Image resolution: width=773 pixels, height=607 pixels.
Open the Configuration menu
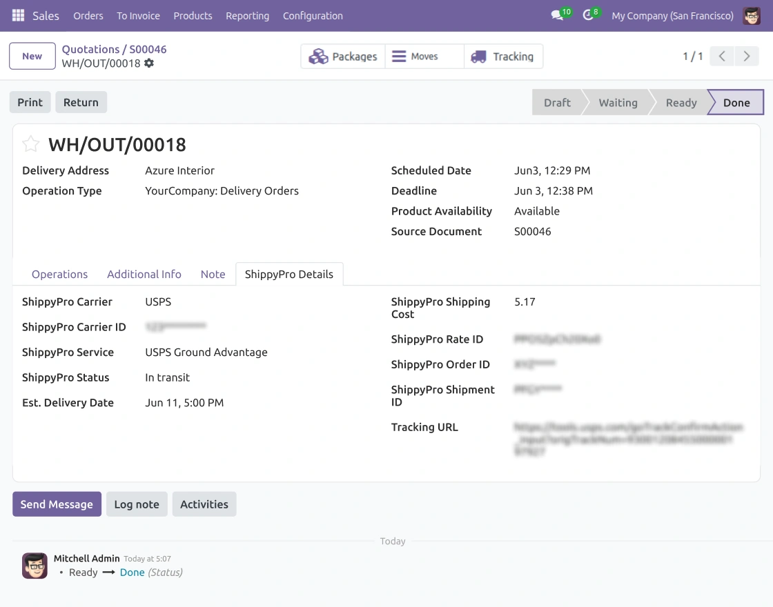pos(313,16)
